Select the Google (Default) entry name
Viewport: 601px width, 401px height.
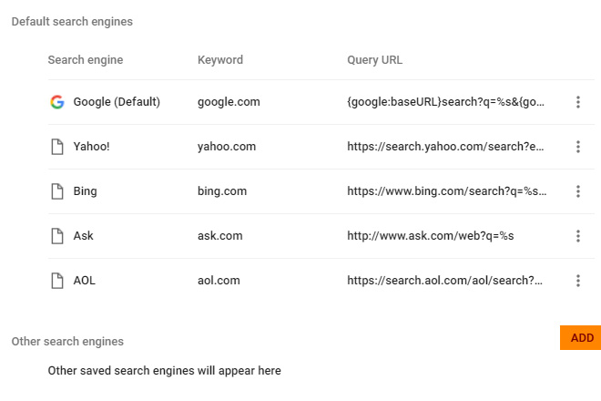(x=117, y=102)
